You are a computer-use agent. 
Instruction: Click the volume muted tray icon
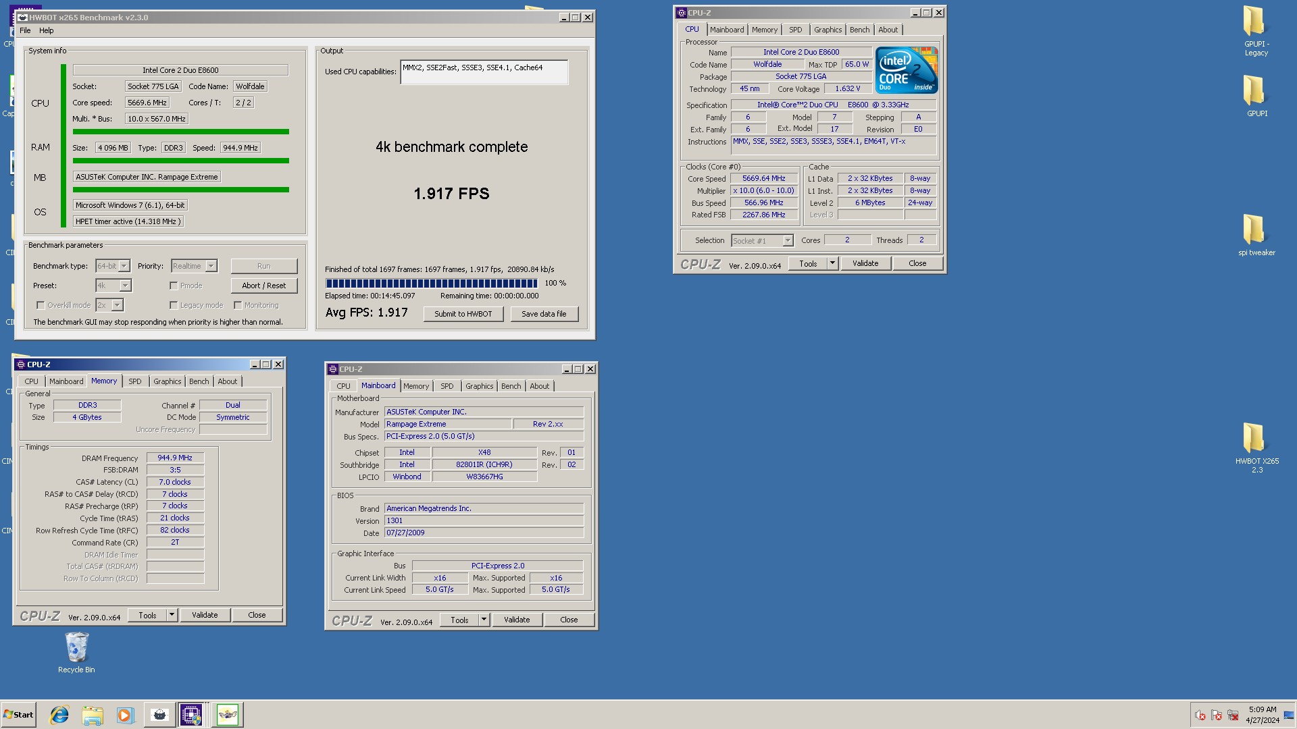pos(1200,715)
